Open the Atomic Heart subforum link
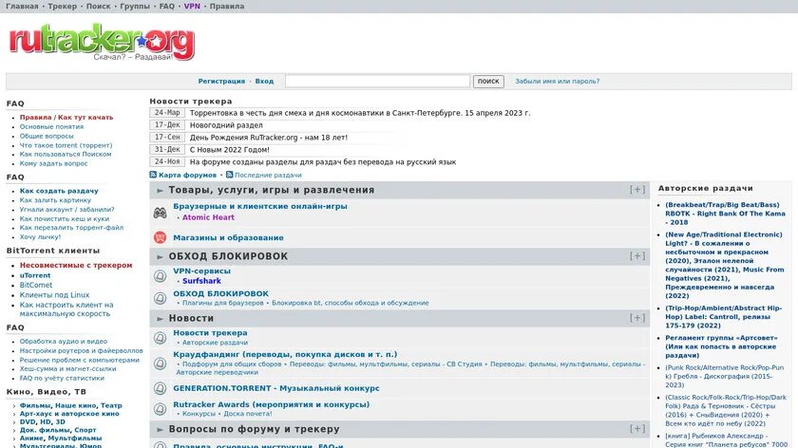The width and height of the screenshot is (798, 448). 208,217
